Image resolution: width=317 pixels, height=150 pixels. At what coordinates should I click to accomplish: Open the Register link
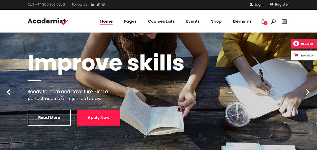pos(279,4)
